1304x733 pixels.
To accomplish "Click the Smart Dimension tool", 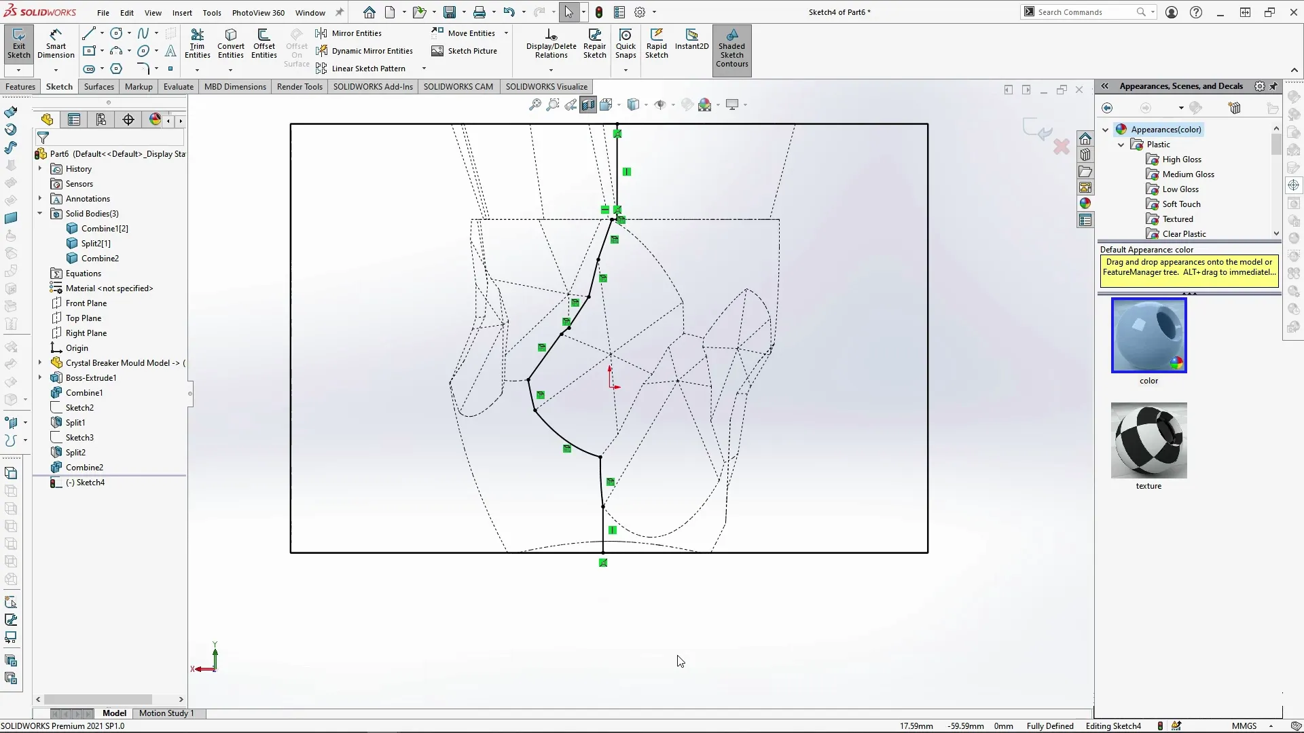I will [56, 43].
